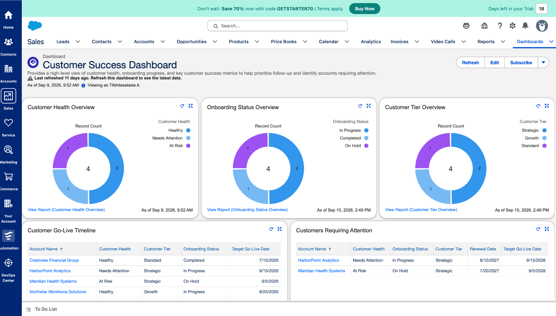Open the Price Books dropdown chevron

click(x=305, y=42)
